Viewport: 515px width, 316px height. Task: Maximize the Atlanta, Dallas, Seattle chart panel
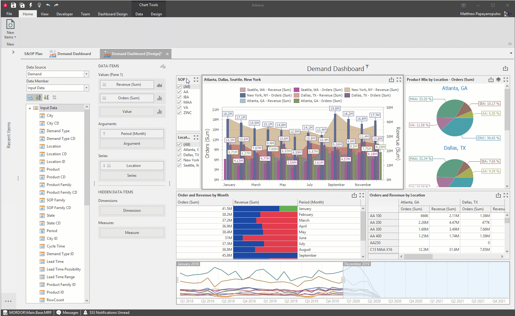click(399, 80)
